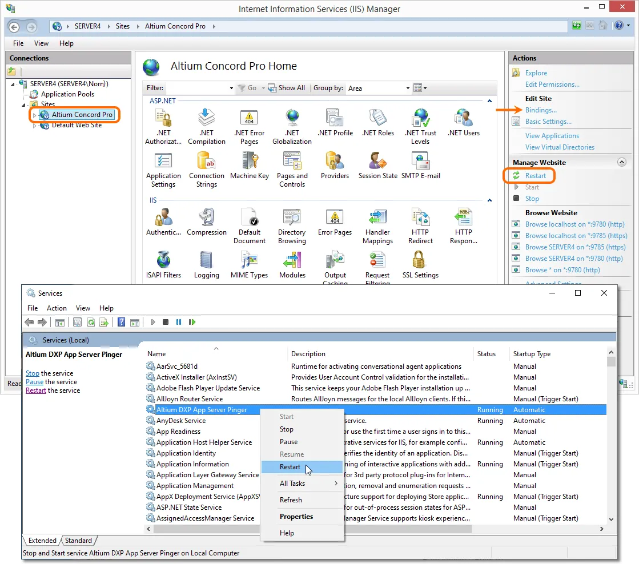Open .NET Trust Levels feature
This screenshot has width=639, height=564.
click(x=420, y=127)
